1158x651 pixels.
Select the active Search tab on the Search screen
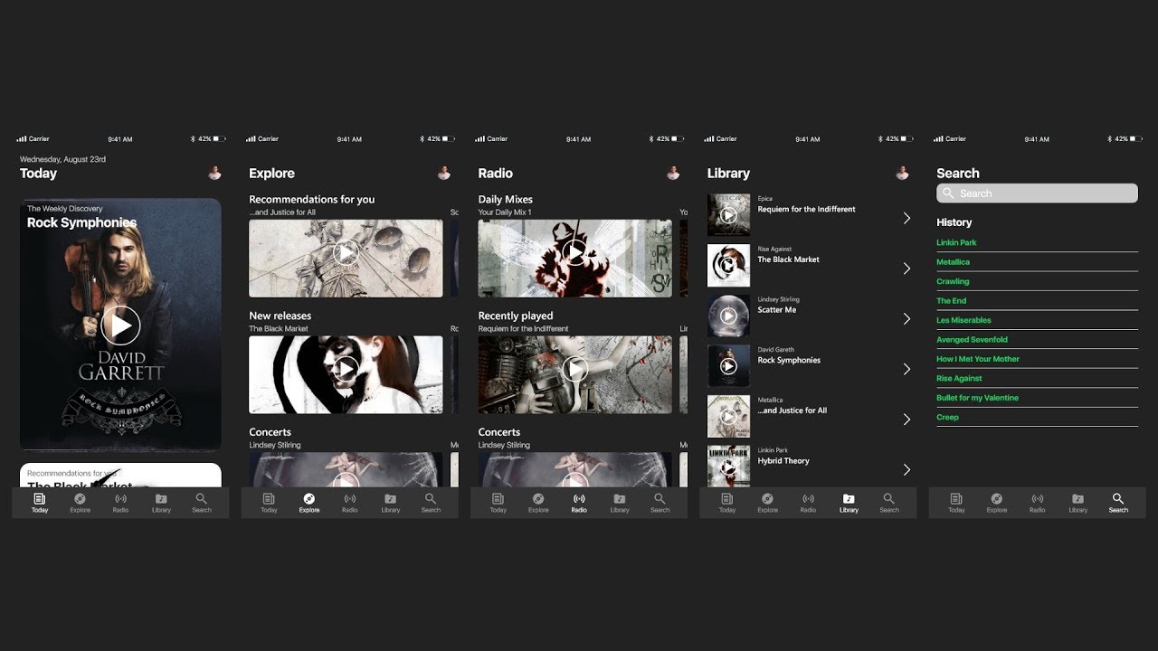tap(1118, 503)
